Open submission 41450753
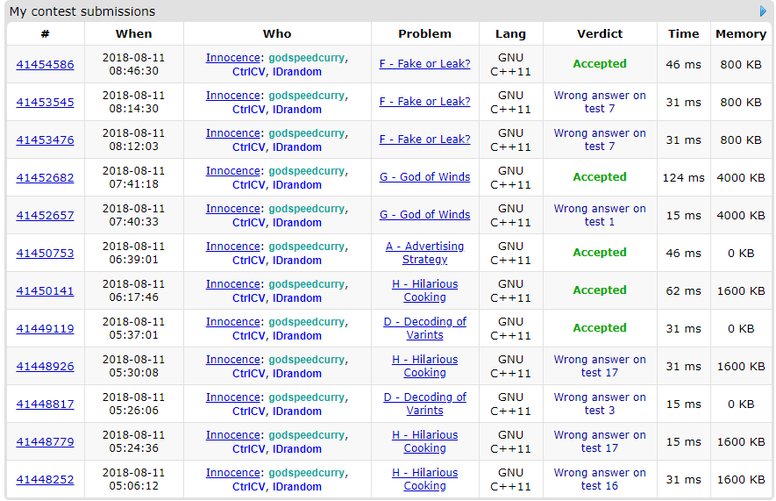Viewport: 776px width, 501px height. [45, 254]
